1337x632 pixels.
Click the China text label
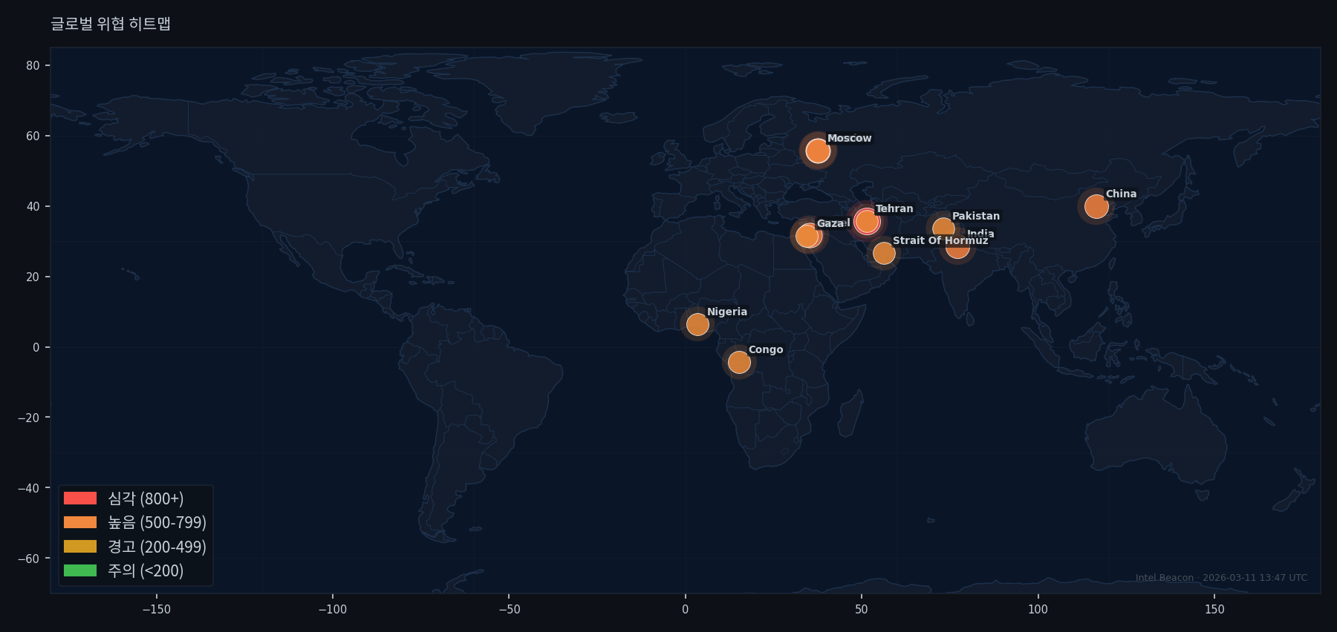point(1121,194)
